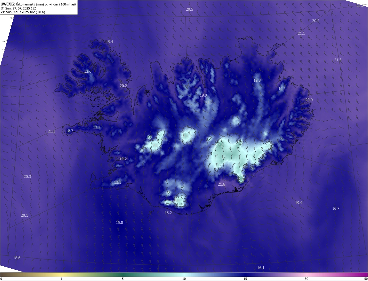Select the IT: Sun. 27. 07. 2025 18Z line
The height and width of the screenshot is (281, 368).
pos(18,8)
